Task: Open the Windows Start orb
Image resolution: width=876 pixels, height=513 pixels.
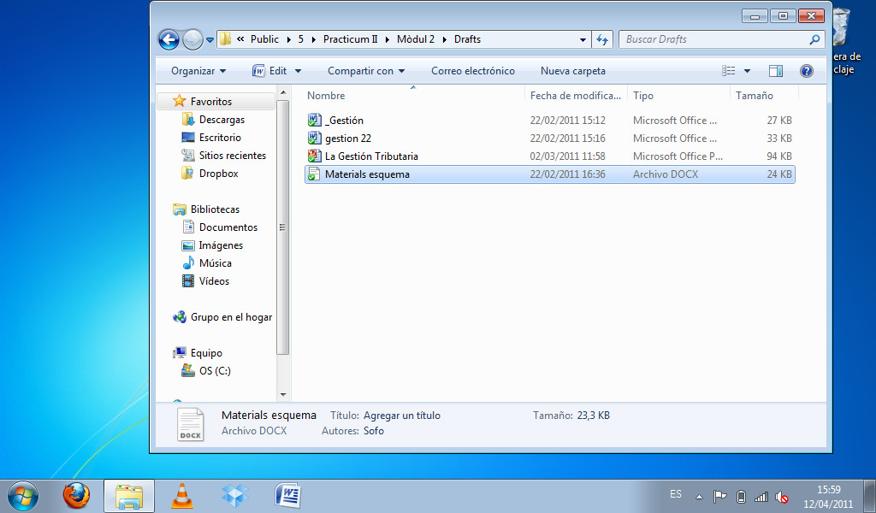Action: tap(23, 495)
